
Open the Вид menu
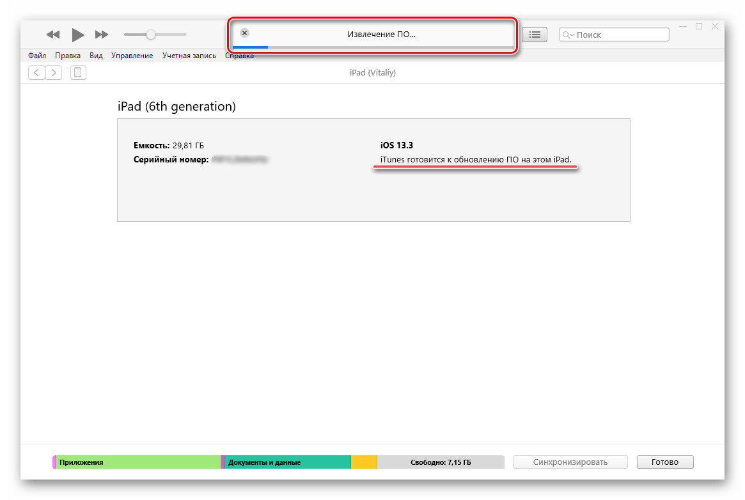(x=96, y=56)
